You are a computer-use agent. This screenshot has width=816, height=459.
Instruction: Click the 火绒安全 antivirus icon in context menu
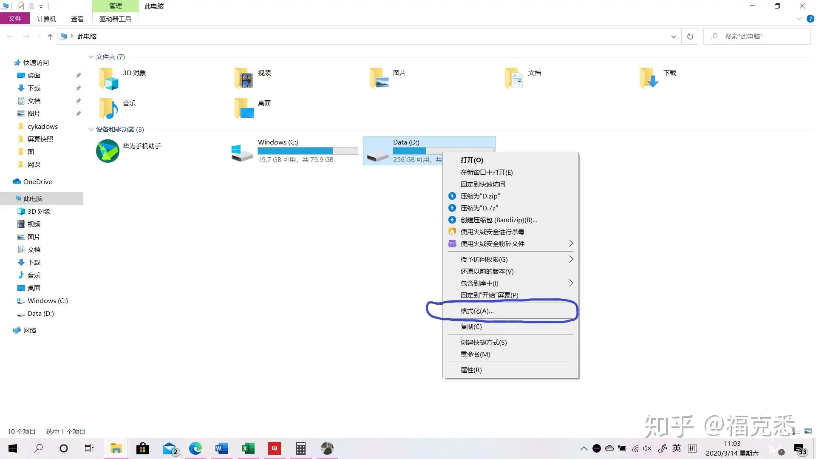[x=452, y=232]
